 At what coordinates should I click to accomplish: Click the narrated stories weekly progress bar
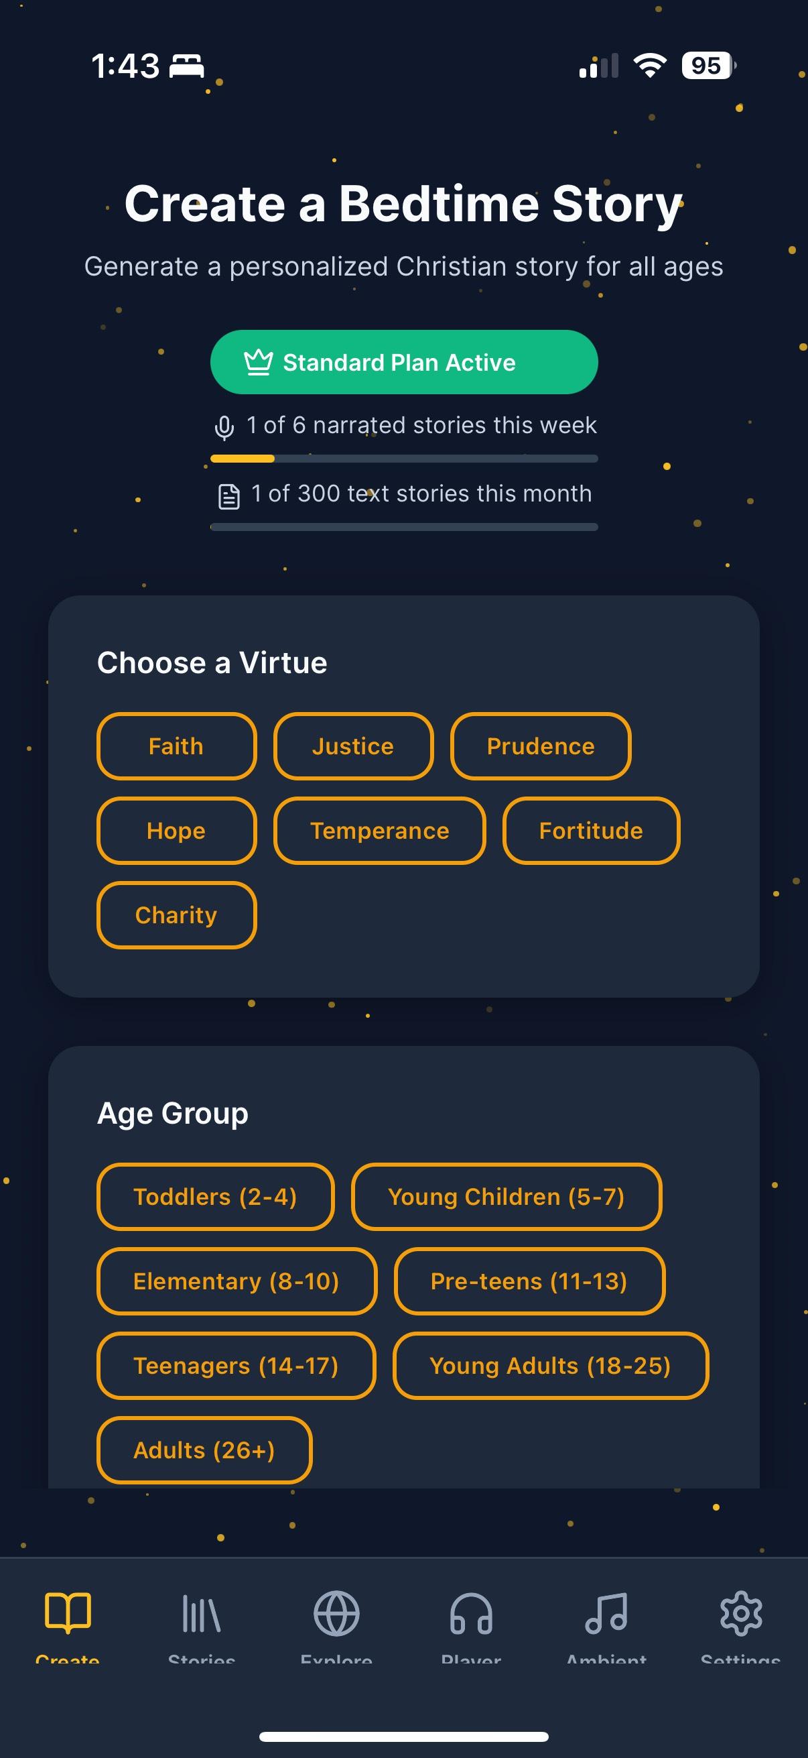coord(403,459)
